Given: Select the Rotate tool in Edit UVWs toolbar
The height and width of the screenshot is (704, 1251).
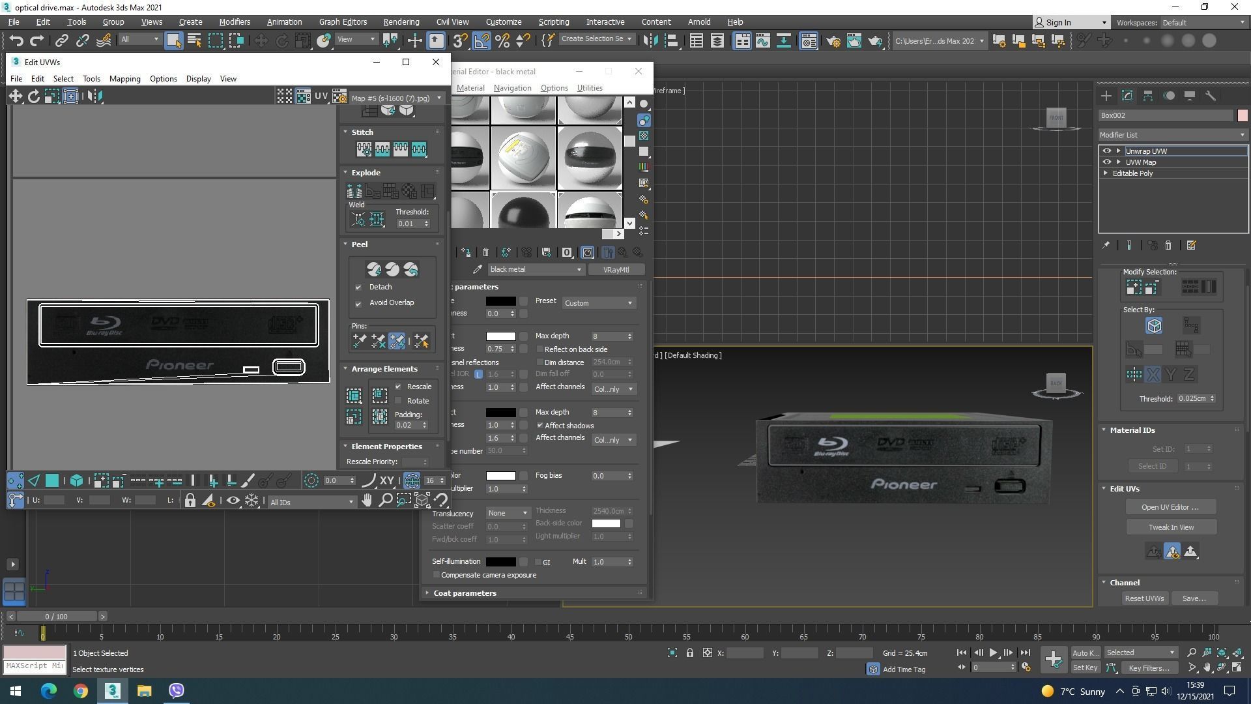Looking at the screenshot, I should pyautogui.click(x=33, y=96).
